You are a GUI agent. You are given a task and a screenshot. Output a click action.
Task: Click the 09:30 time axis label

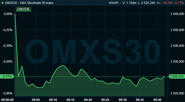(x=123, y=100)
